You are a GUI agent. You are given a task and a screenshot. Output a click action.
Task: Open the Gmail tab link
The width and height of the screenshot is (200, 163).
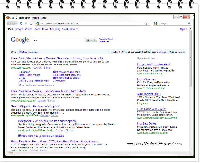(x=65, y=29)
